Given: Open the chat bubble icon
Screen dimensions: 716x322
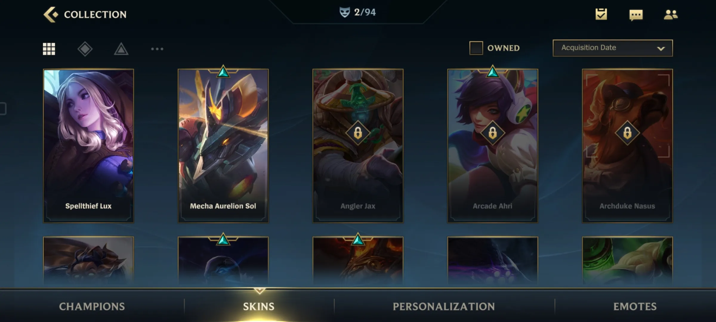Looking at the screenshot, I should click(636, 15).
